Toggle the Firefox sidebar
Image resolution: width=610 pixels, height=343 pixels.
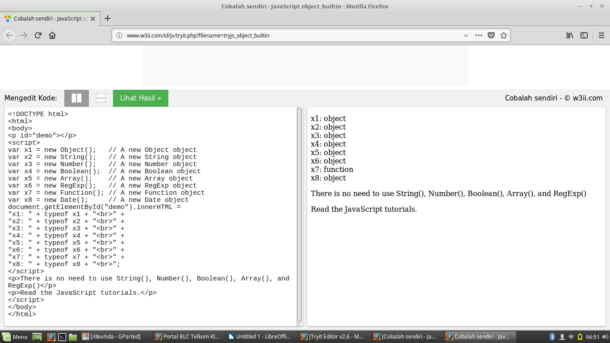[584, 35]
